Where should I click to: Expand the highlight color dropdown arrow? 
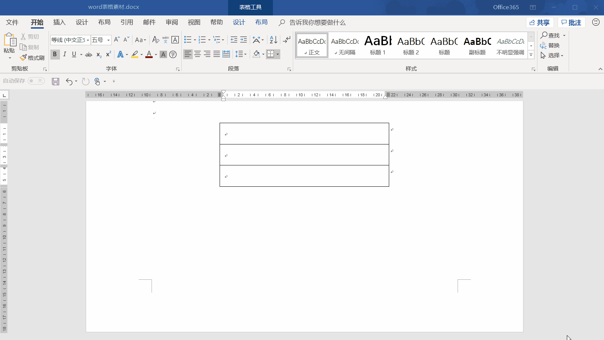coord(142,55)
